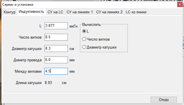Focus the Число витков input field
Image resolution: width=184 pixels, height=105 pixels.
[x=56, y=37]
